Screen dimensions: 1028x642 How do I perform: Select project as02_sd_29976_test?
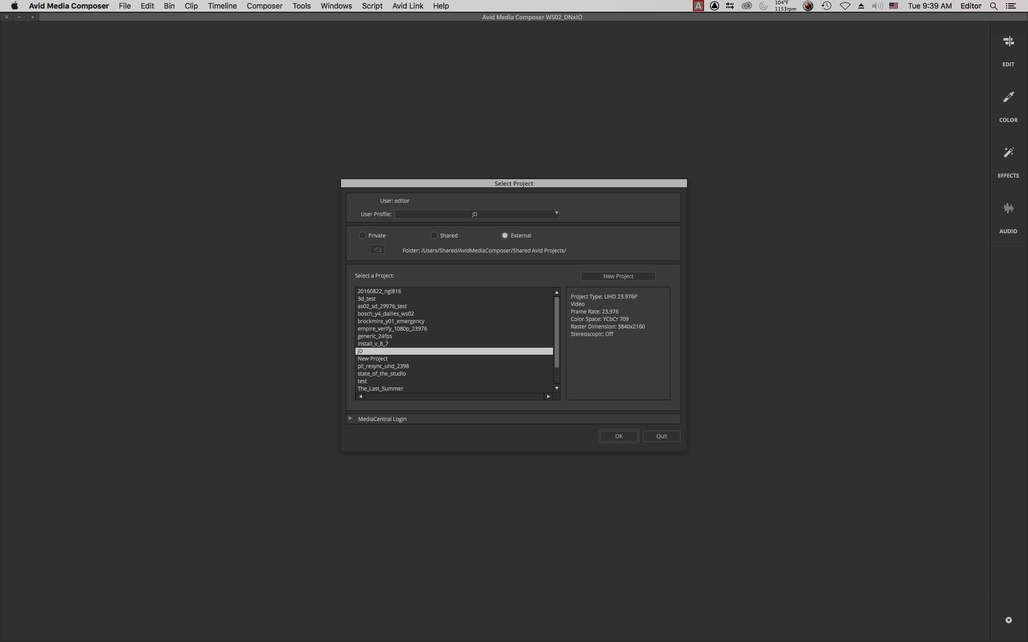pyautogui.click(x=454, y=306)
